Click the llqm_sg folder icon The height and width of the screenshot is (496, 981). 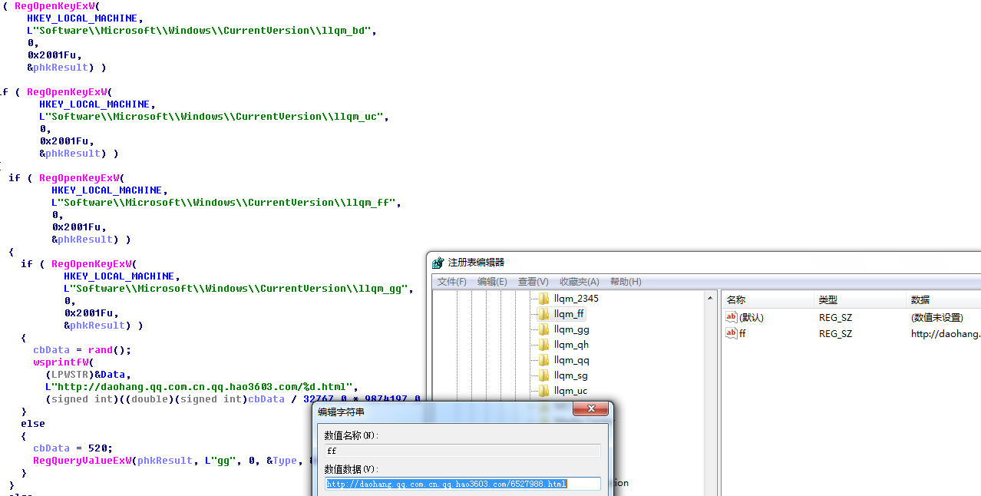(x=544, y=375)
